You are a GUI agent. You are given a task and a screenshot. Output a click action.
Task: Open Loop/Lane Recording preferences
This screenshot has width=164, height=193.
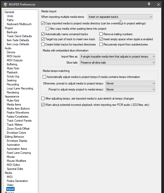tap(20, 88)
